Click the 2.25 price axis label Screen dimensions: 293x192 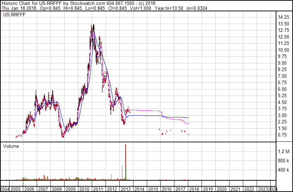[x=282, y=122]
